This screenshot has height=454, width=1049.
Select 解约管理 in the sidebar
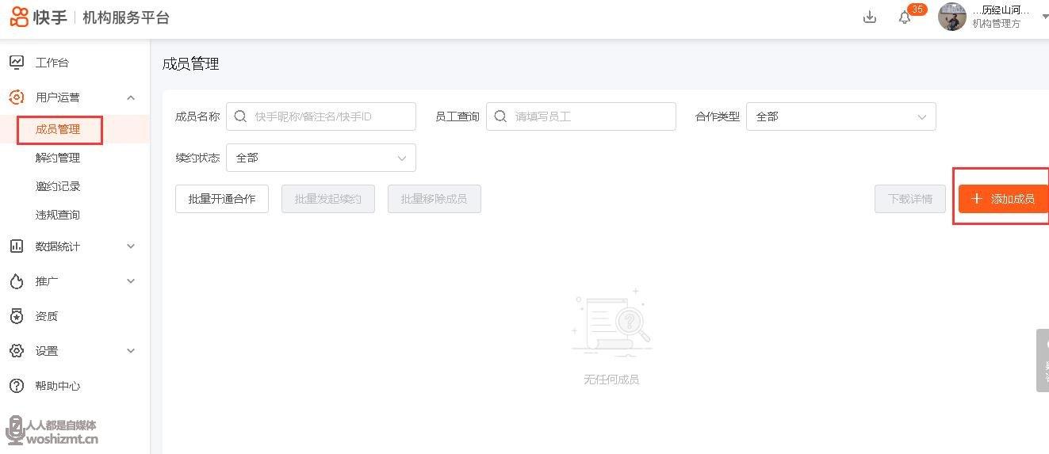tap(58, 158)
